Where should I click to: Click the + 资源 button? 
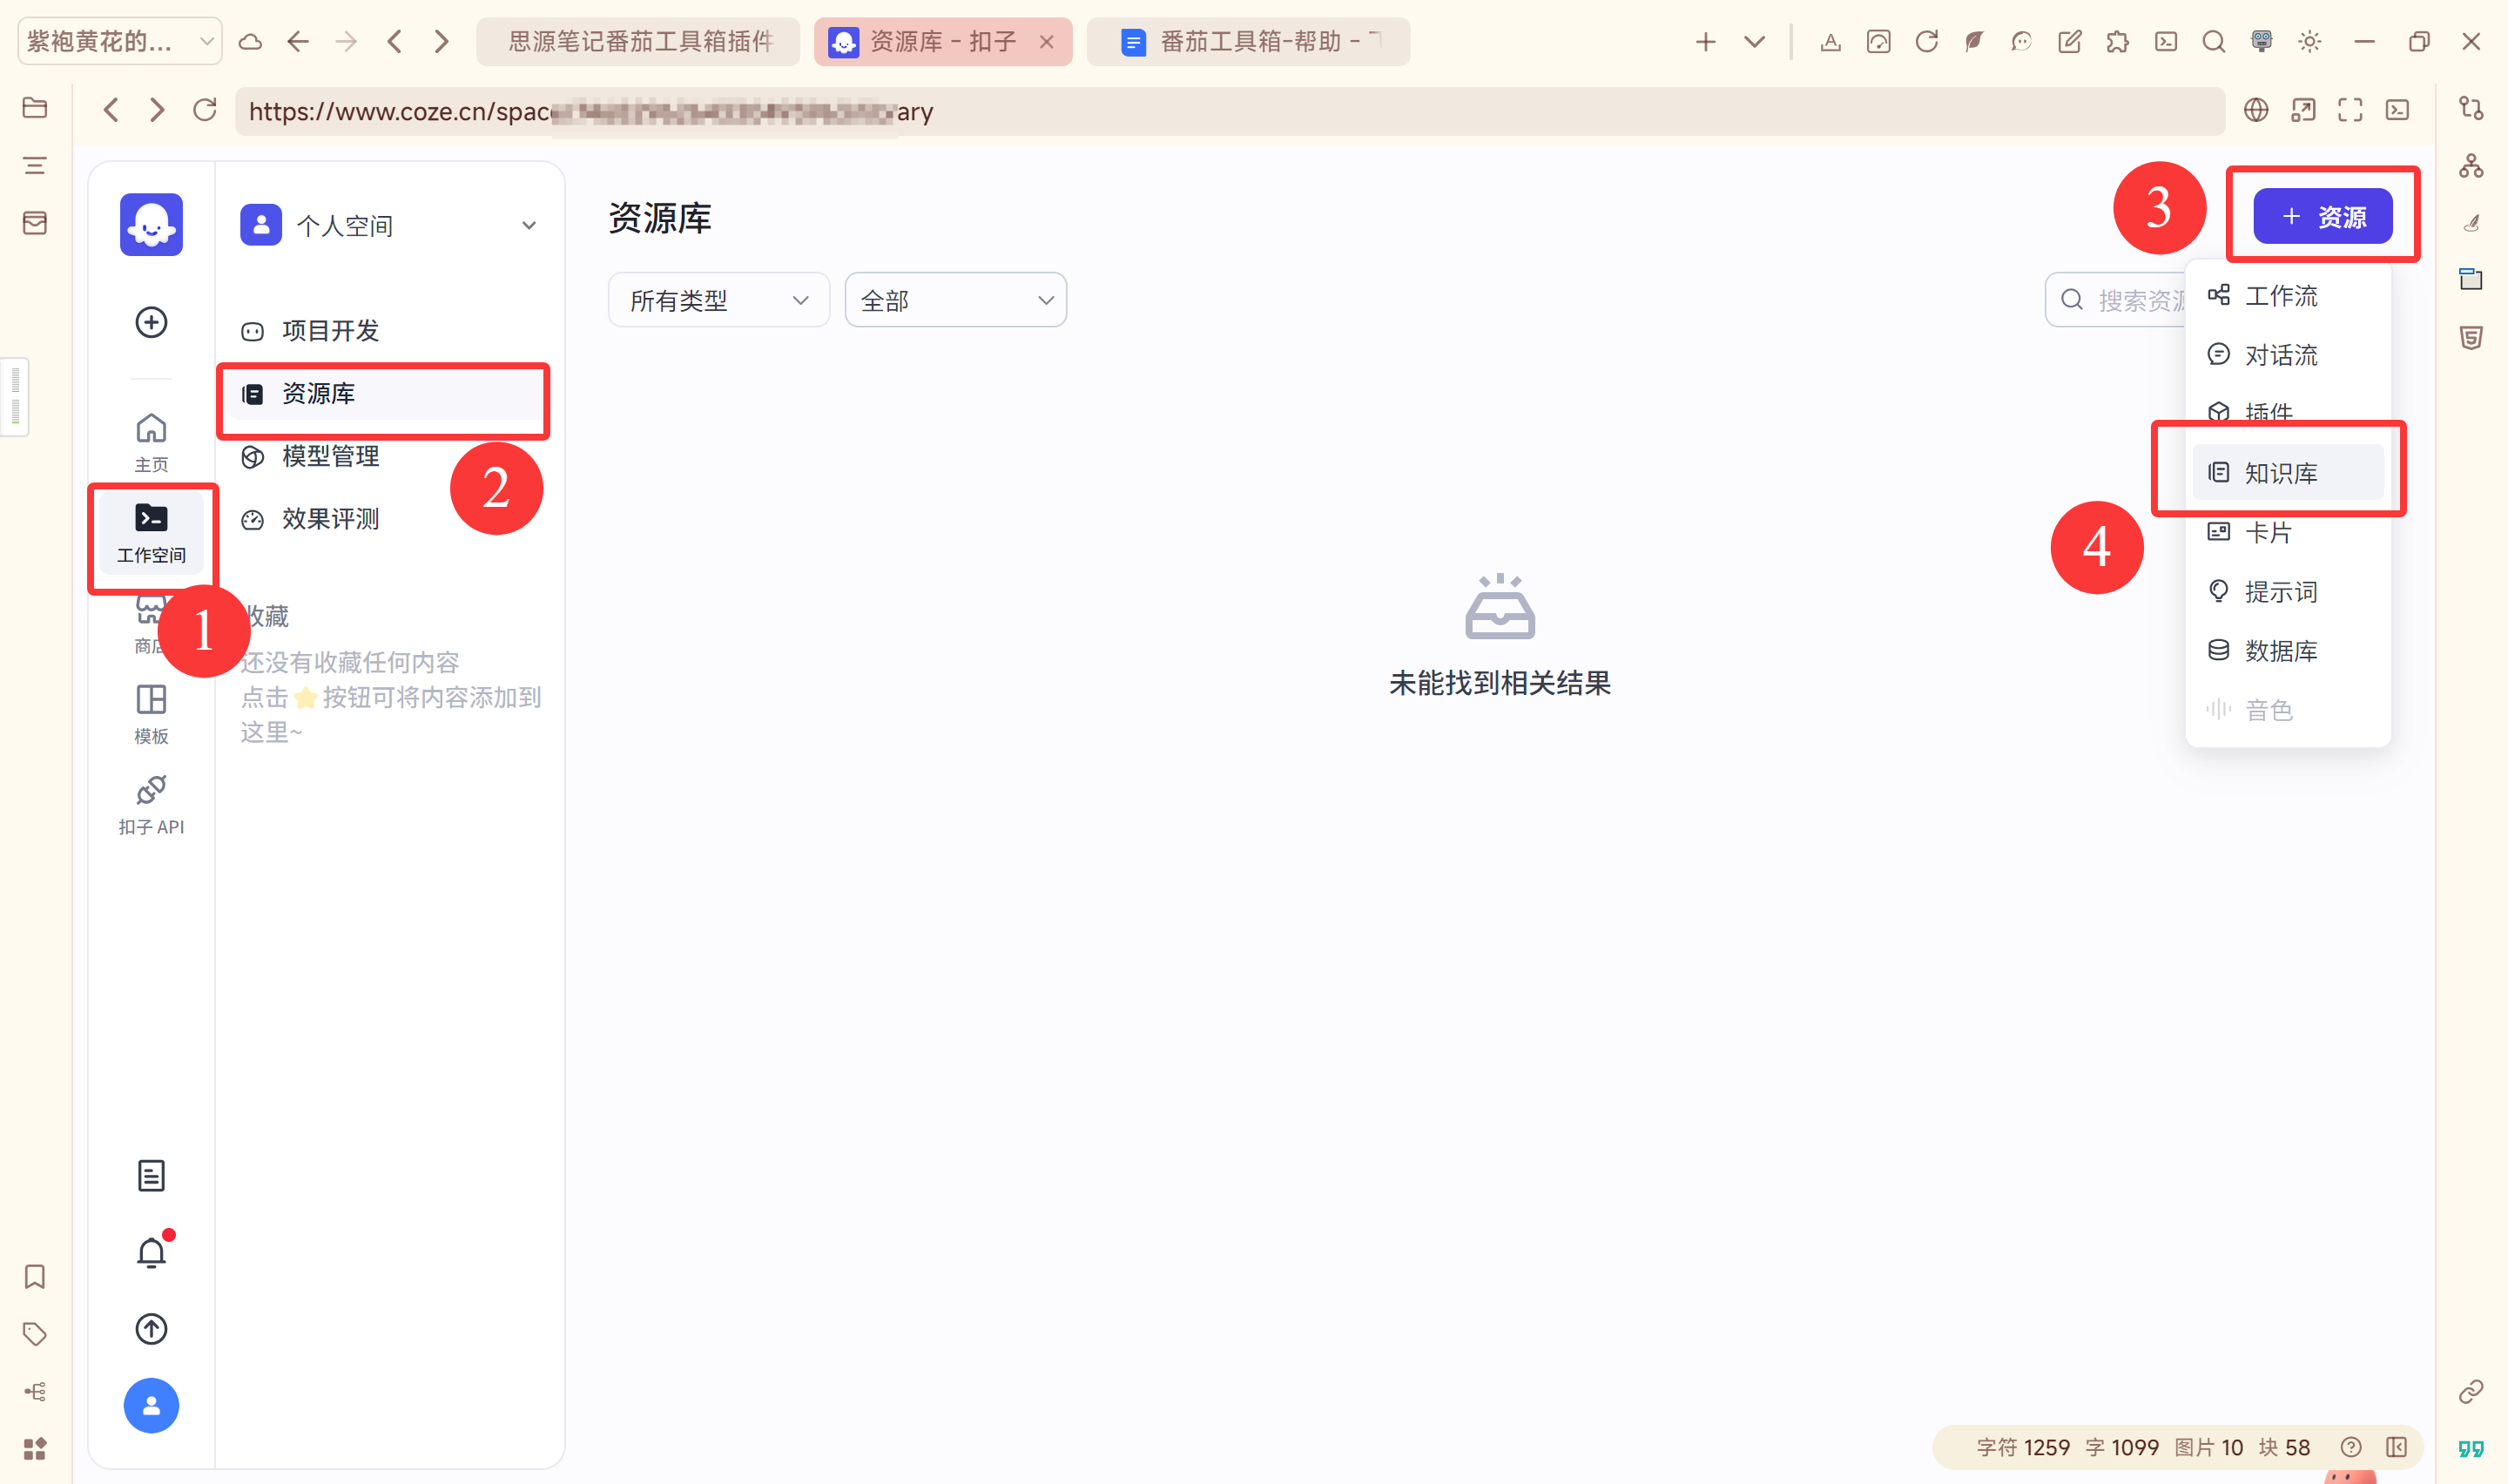(x=2322, y=216)
